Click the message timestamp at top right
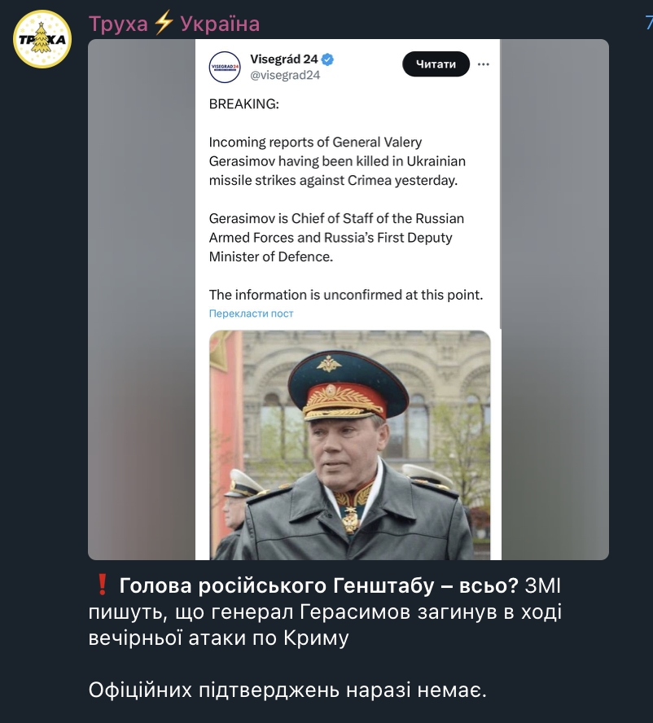This screenshot has height=723, width=653. click(648, 24)
